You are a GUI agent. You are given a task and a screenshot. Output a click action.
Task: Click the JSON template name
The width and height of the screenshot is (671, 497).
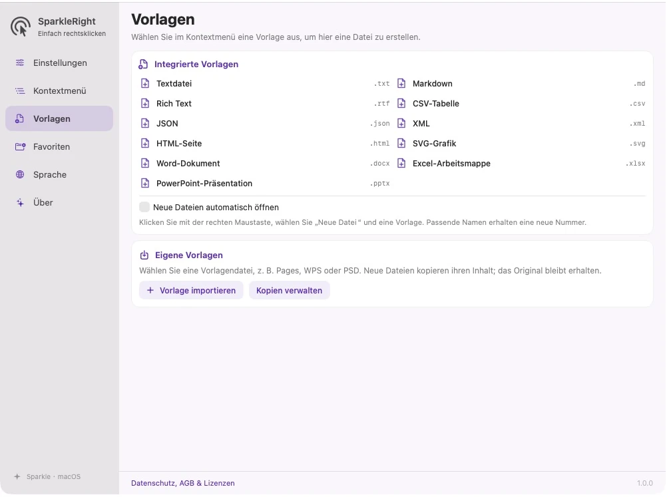[x=167, y=124]
